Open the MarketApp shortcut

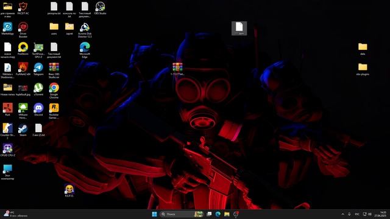7,29
